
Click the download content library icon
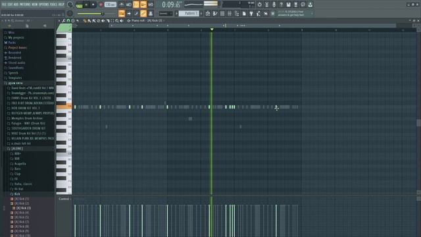(310, 5)
